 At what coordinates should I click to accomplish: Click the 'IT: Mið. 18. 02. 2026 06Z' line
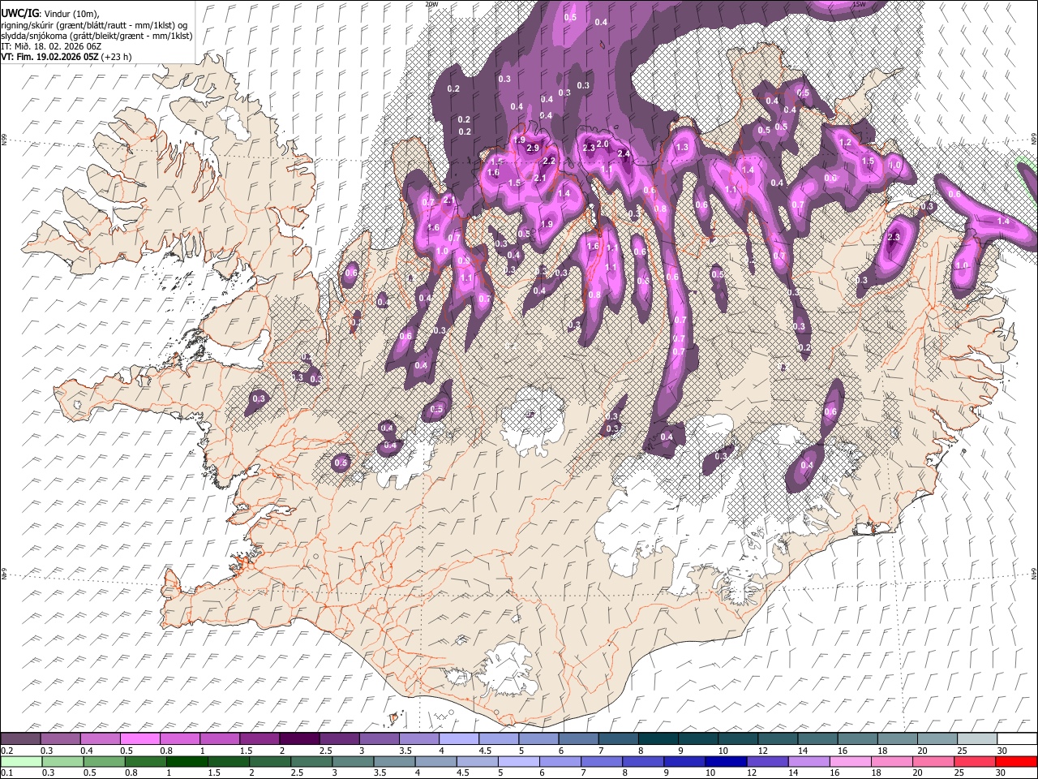[x=51, y=46]
